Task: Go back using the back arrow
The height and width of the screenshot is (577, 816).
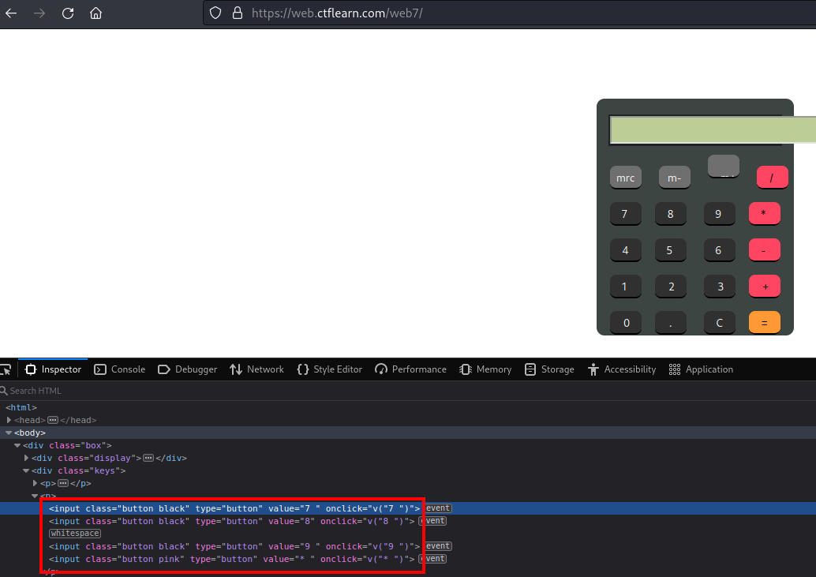Action: (11, 13)
